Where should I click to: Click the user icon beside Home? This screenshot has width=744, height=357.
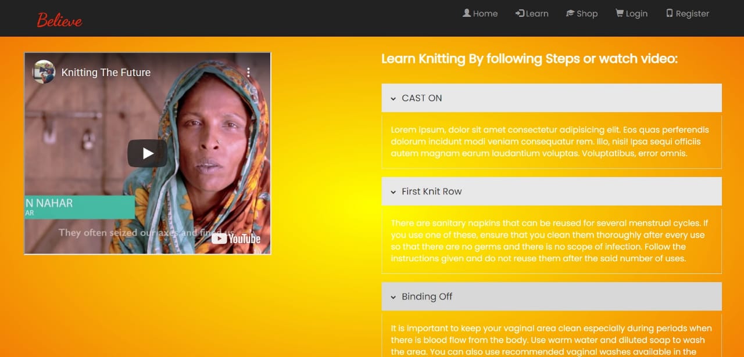(467, 13)
